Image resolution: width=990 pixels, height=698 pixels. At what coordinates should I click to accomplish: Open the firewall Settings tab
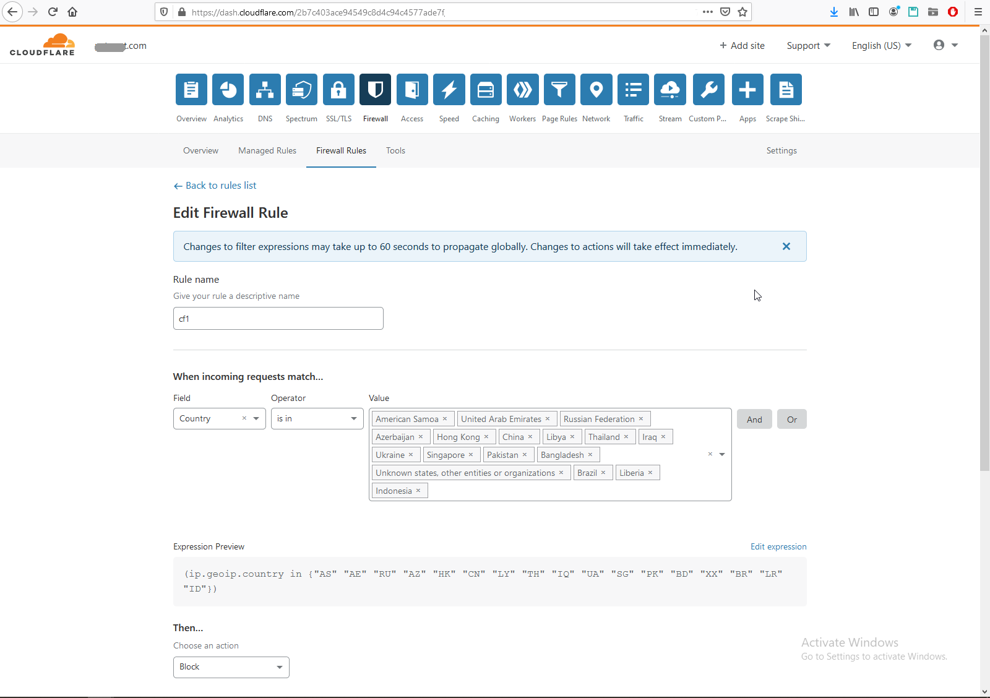pyautogui.click(x=781, y=150)
